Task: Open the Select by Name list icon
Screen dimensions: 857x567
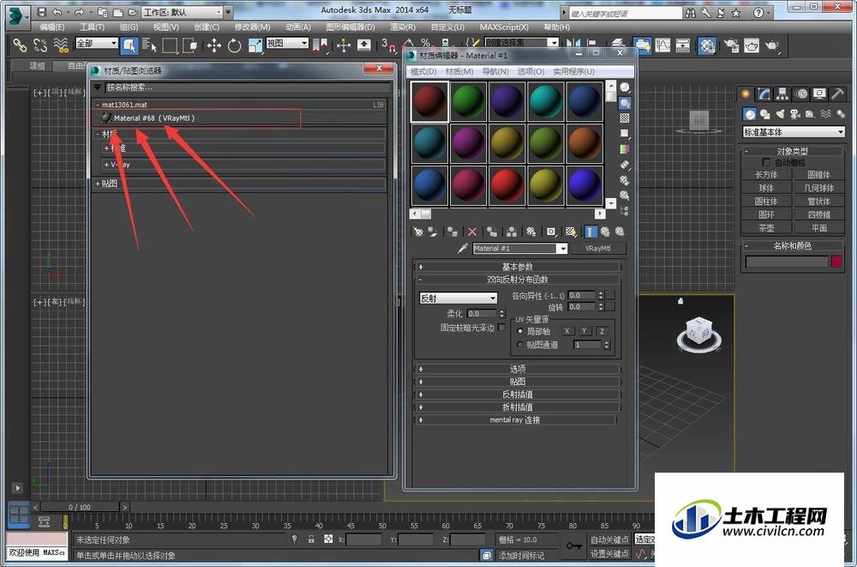Action: [x=148, y=45]
